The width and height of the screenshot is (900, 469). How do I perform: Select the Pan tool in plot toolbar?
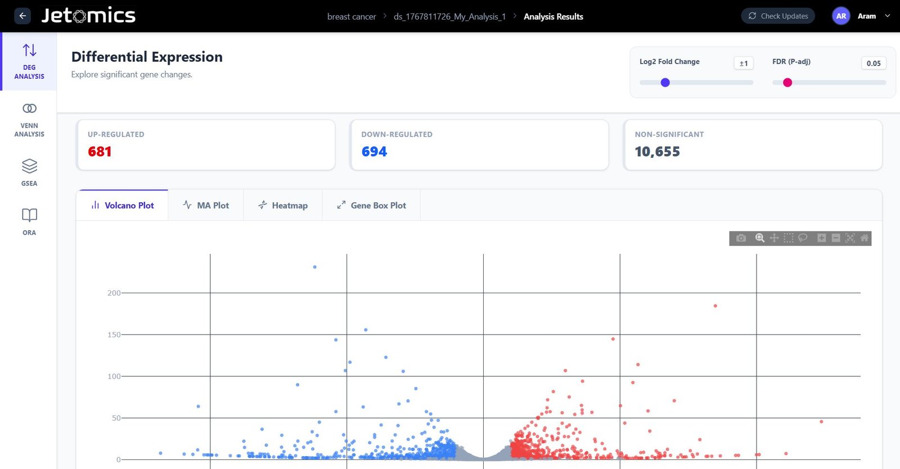click(774, 238)
